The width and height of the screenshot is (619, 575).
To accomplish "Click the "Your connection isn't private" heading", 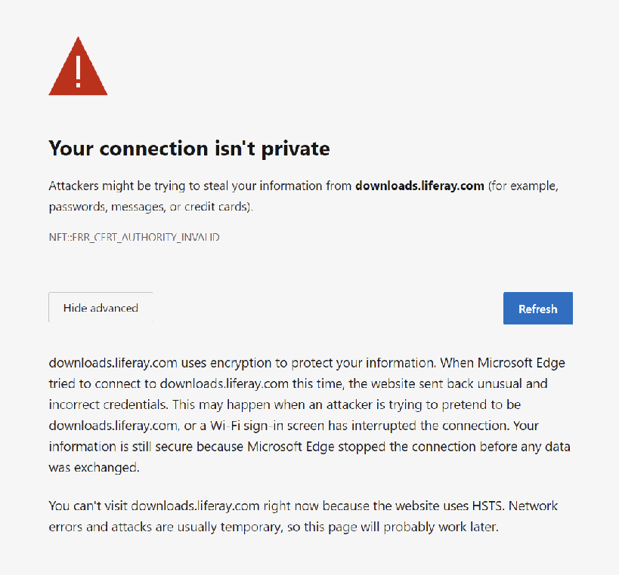I will click(x=189, y=148).
